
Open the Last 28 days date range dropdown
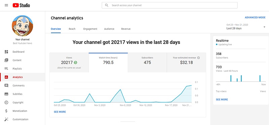point(246,27)
